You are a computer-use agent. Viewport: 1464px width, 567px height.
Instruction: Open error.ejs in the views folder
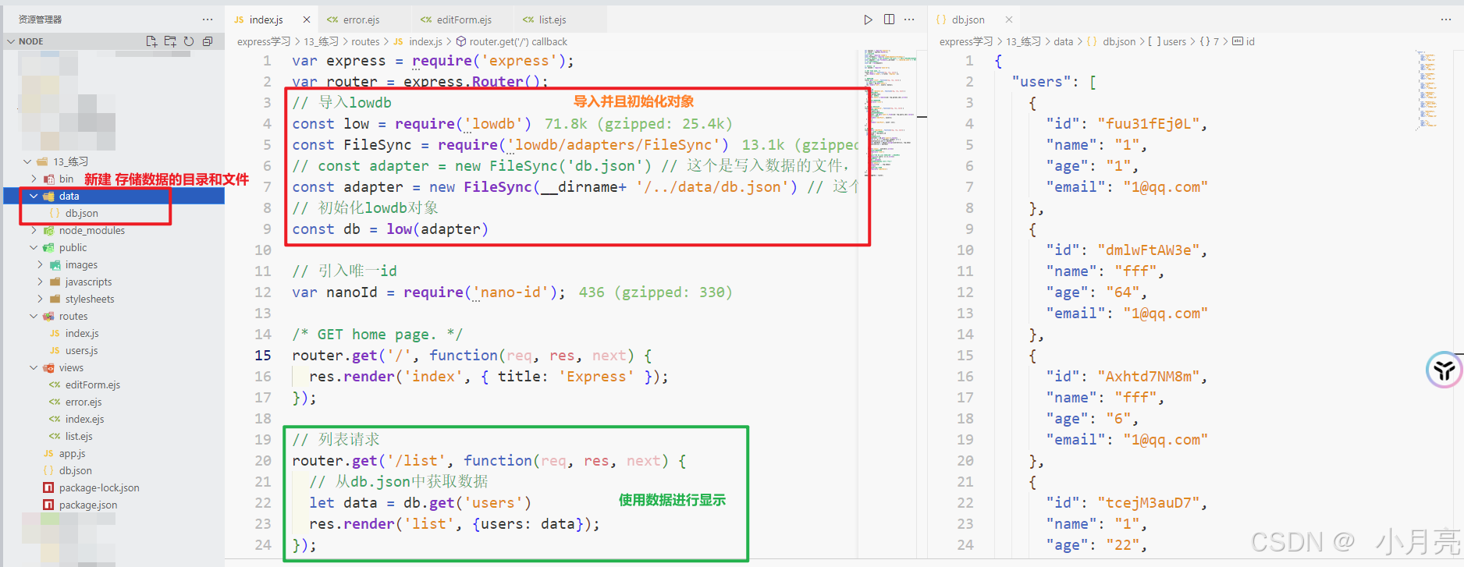(x=84, y=402)
